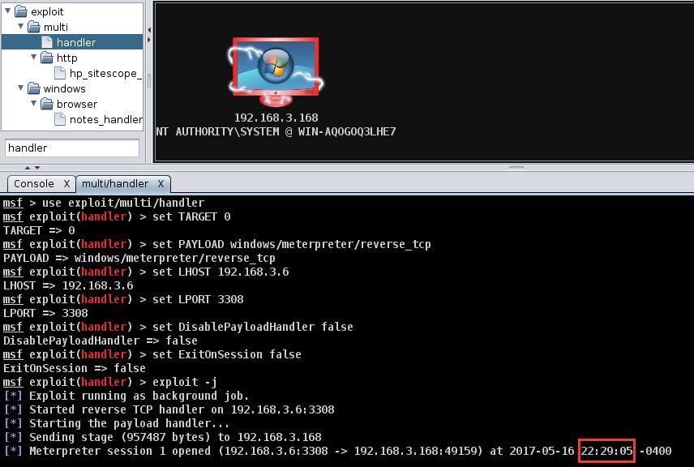The image size is (694, 467).
Task: Click the 'LPORT => 3308' output line
Action: 45,313
